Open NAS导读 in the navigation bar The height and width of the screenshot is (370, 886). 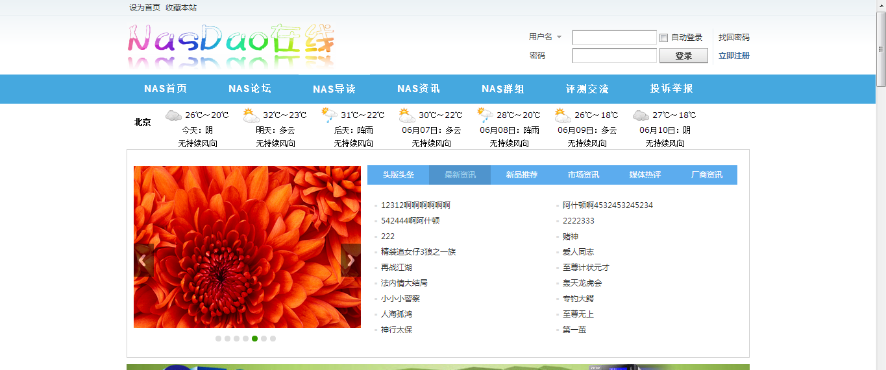[334, 89]
